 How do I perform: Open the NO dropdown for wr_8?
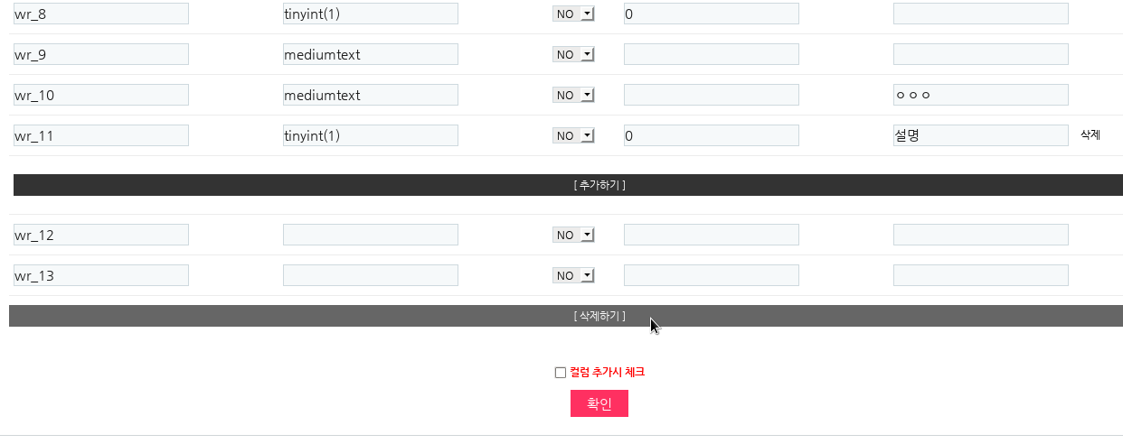click(x=573, y=14)
